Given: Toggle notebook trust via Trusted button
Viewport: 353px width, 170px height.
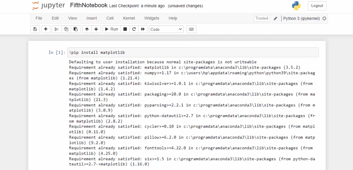Looking at the screenshot, I should pos(262,18).
